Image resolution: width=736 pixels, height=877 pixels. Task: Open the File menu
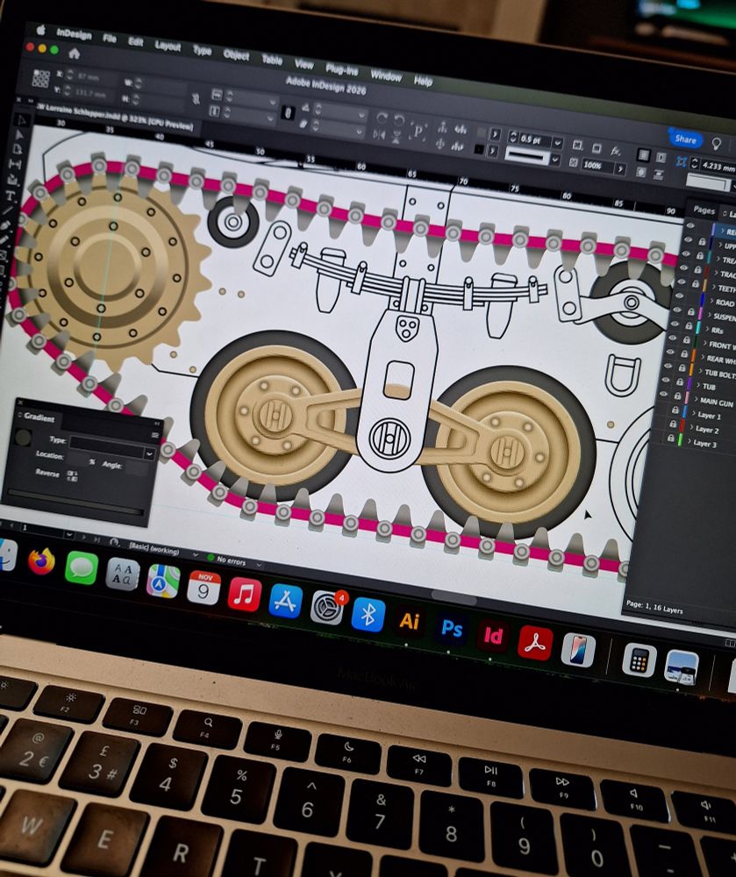(x=110, y=39)
